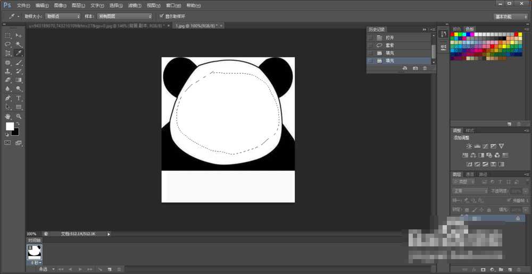
Task: Select the Hand tool
Action: click(x=8, y=116)
